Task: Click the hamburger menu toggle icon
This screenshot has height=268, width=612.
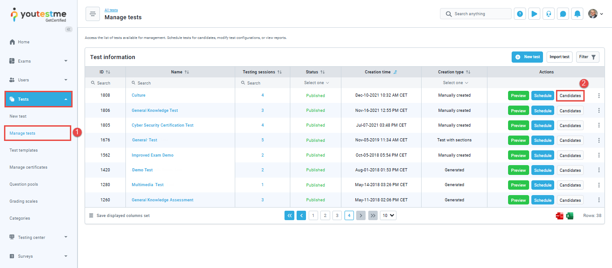Action: (x=93, y=14)
